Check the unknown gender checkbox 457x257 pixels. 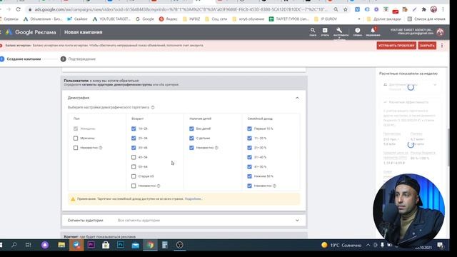pyautogui.click(x=76, y=148)
